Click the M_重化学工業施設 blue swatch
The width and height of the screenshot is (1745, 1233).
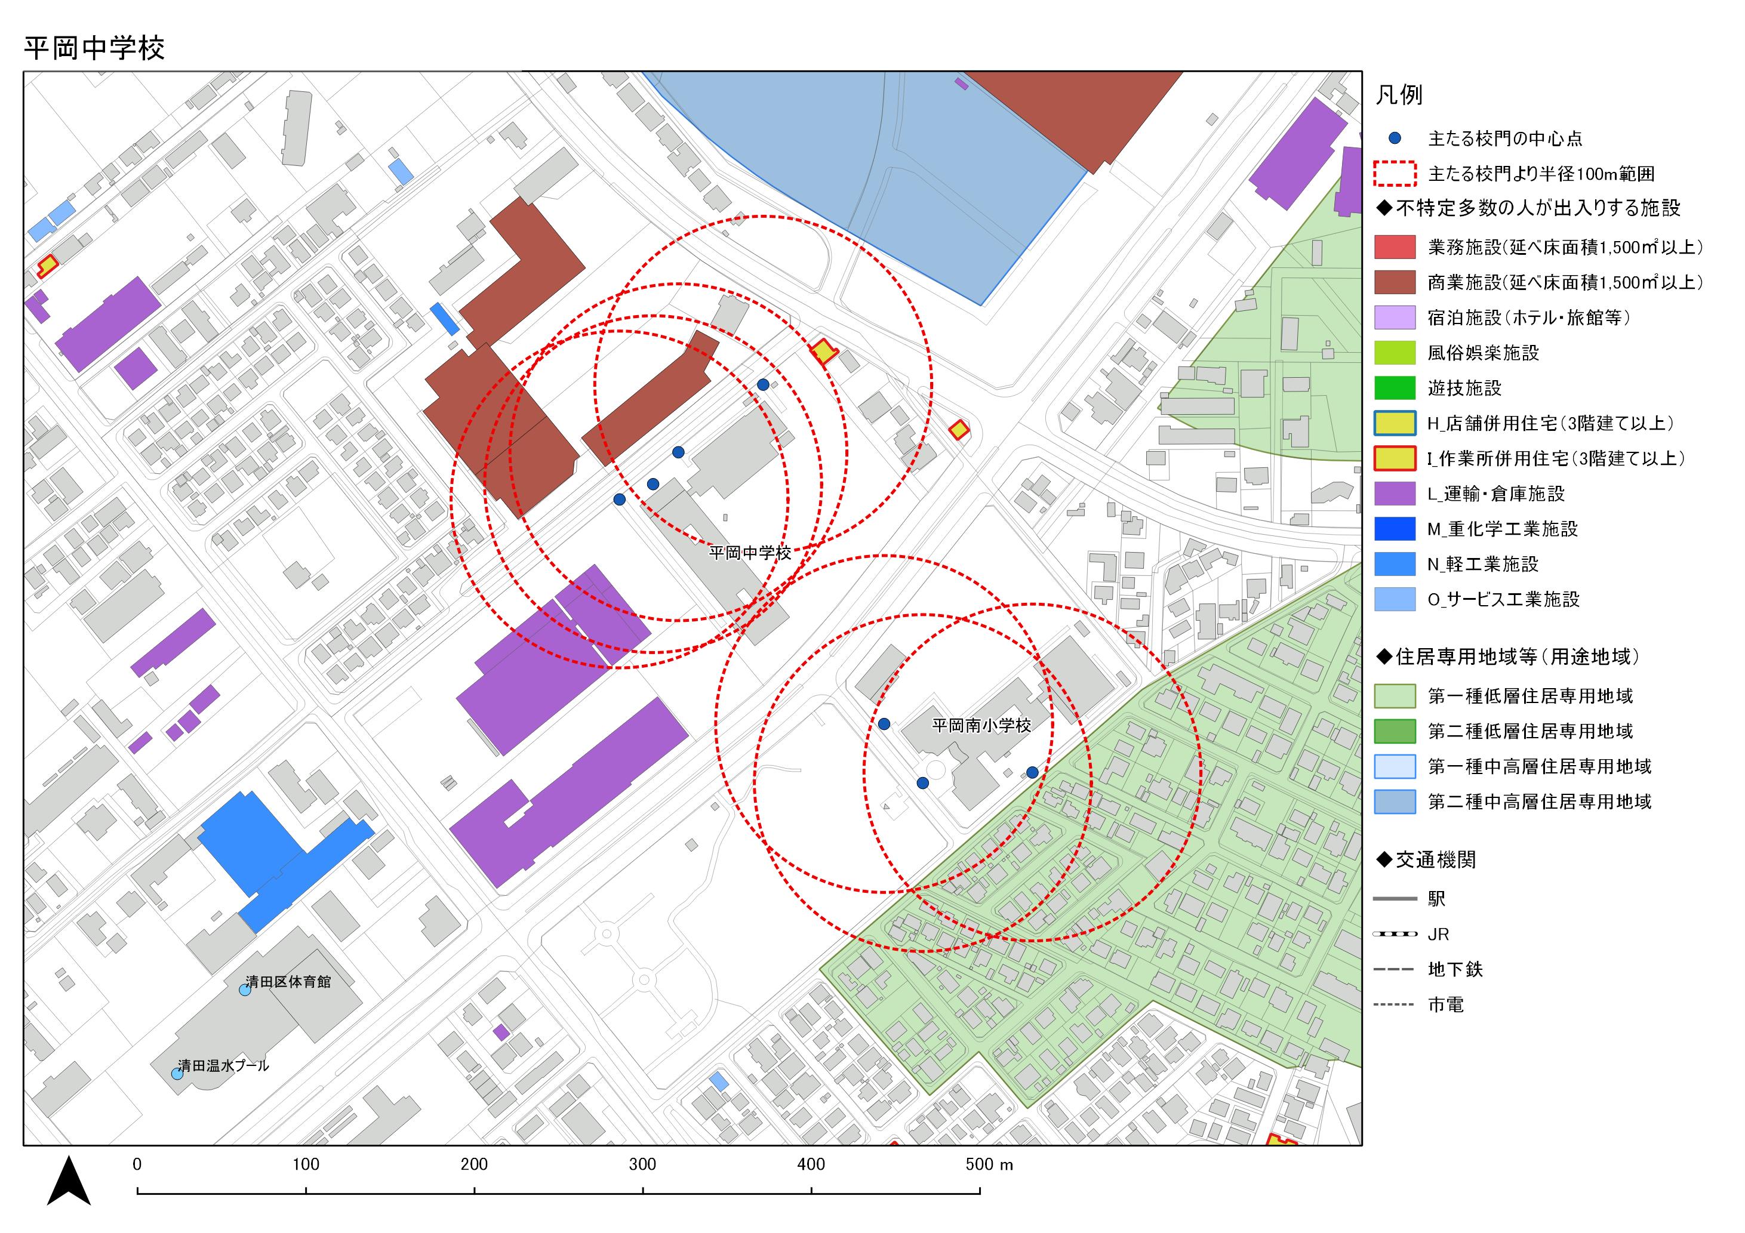point(1395,529)
